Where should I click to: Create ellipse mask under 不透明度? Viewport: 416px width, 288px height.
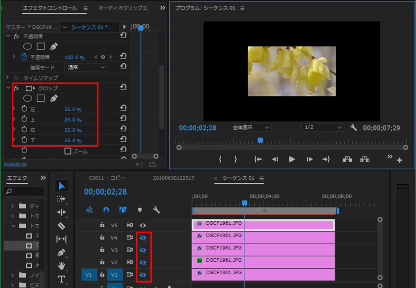28,46
